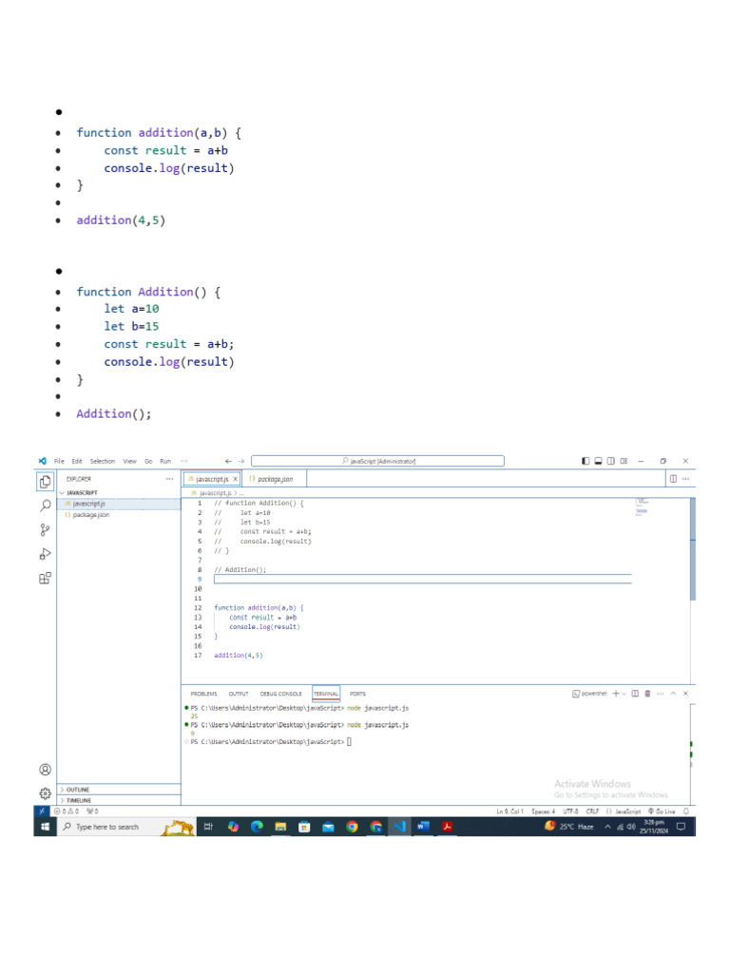The width and height of the screenshot is (730, 973).
Task: Toggle the primary side bar layout button
Action: [586, 461]
